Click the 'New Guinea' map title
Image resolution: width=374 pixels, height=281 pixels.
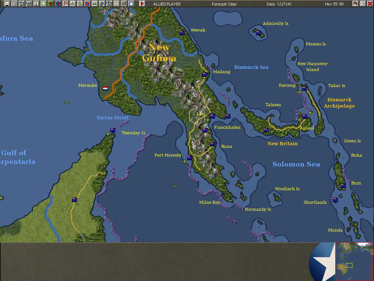coord(159,53)
